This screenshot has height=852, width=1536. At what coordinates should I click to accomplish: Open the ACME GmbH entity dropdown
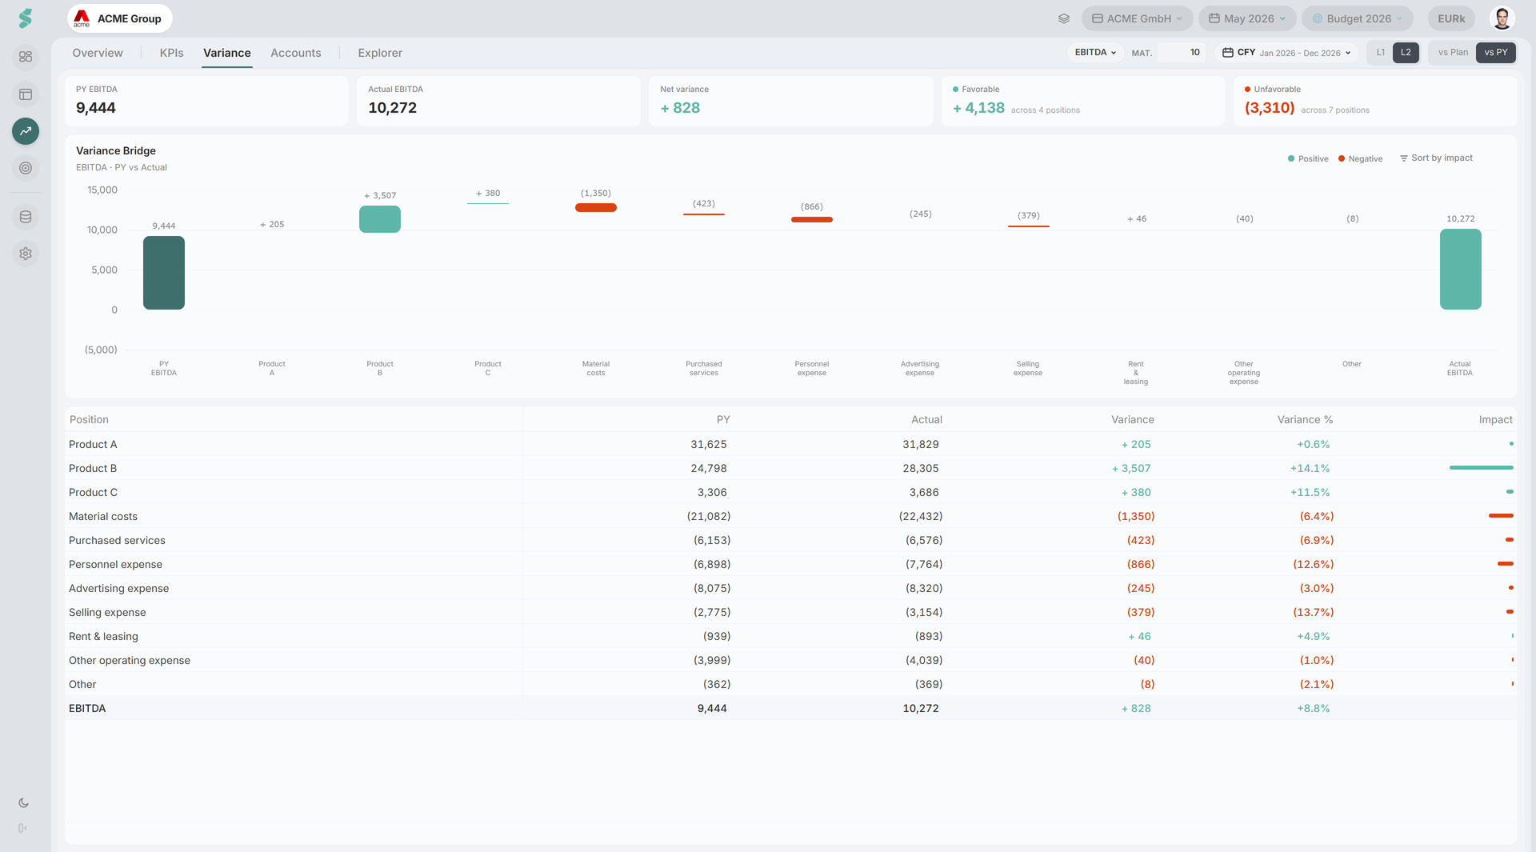pyautogui.click(x=1137, y=18)
